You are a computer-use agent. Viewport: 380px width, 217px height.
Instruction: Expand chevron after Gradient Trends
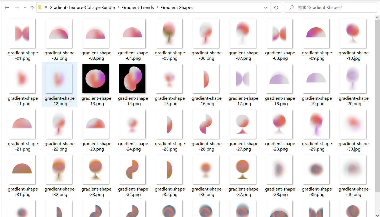coord(158,8)
